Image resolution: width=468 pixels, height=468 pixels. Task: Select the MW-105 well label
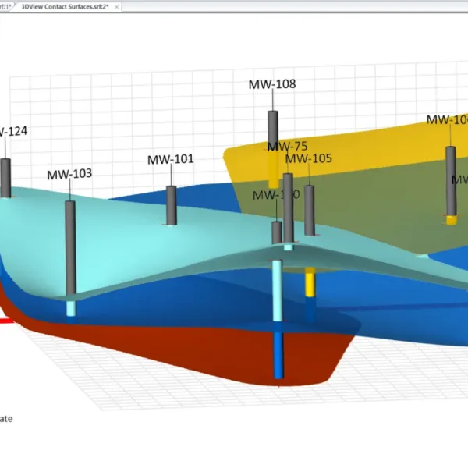(309, 158)
